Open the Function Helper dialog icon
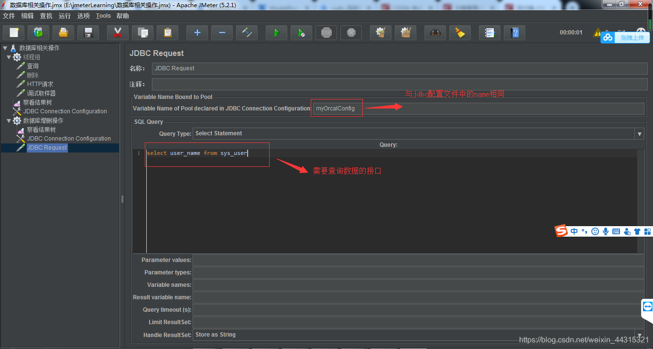 pyautogui.click(x=490, y=33)
